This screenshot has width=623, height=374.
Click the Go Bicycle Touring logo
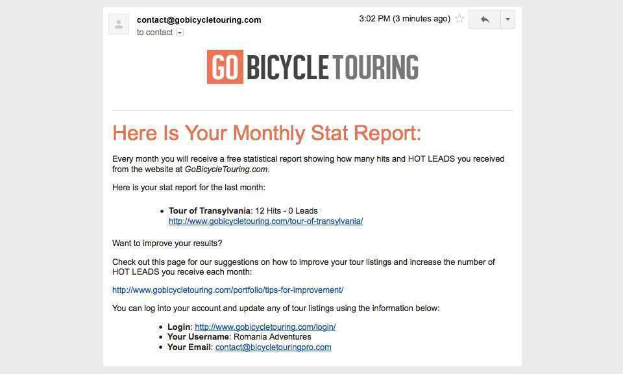coord(312,67)
